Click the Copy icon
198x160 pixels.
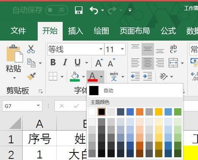pos(31,63)
